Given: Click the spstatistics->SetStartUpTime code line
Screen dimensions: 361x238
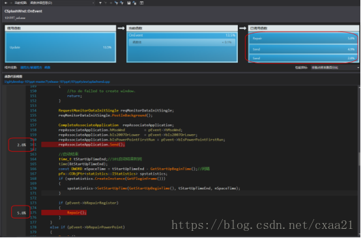Looking at the screenshot, I should [154, 188].
